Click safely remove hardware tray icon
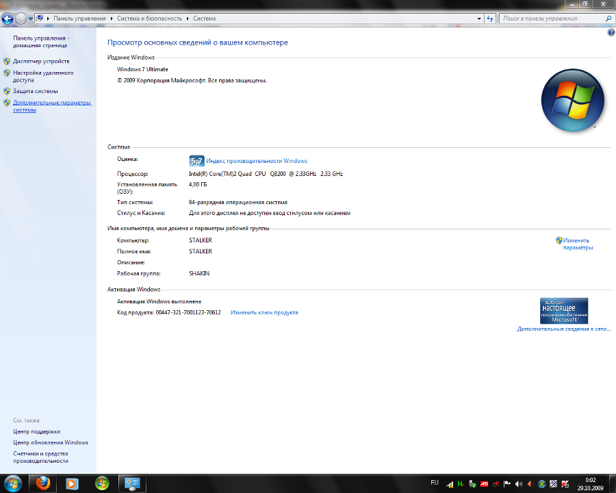 point(472,484)
